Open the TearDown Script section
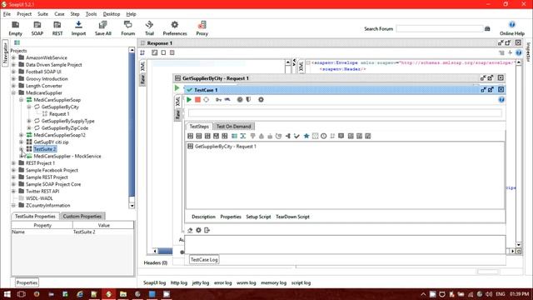Viewport: 533px width, 300px height. (292, 217)
